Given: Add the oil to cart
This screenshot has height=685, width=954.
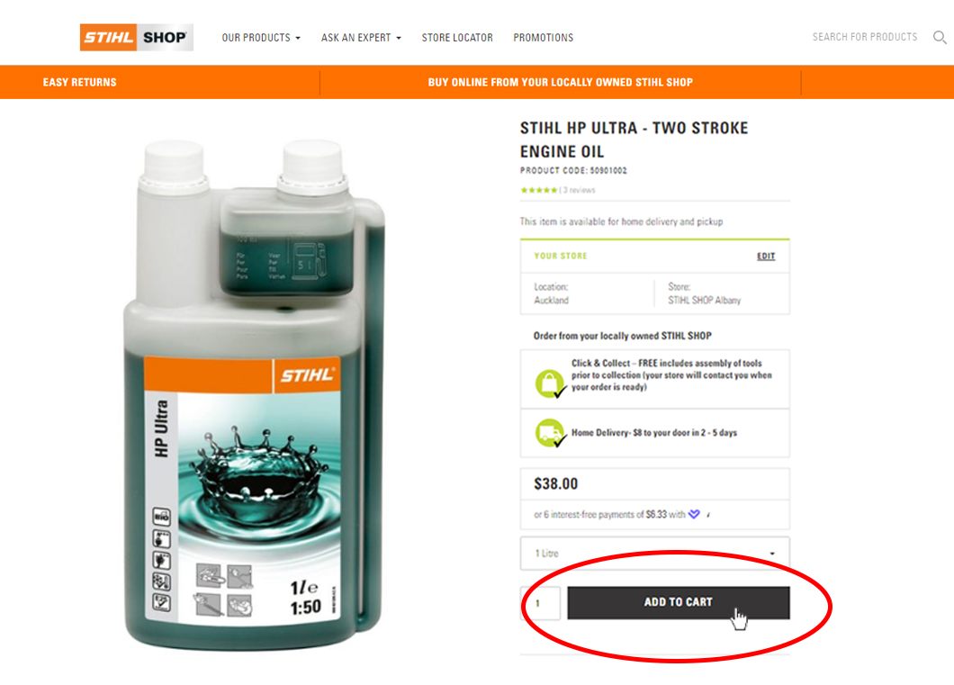Looking at the screenshot, I should (x=679, y=602).
